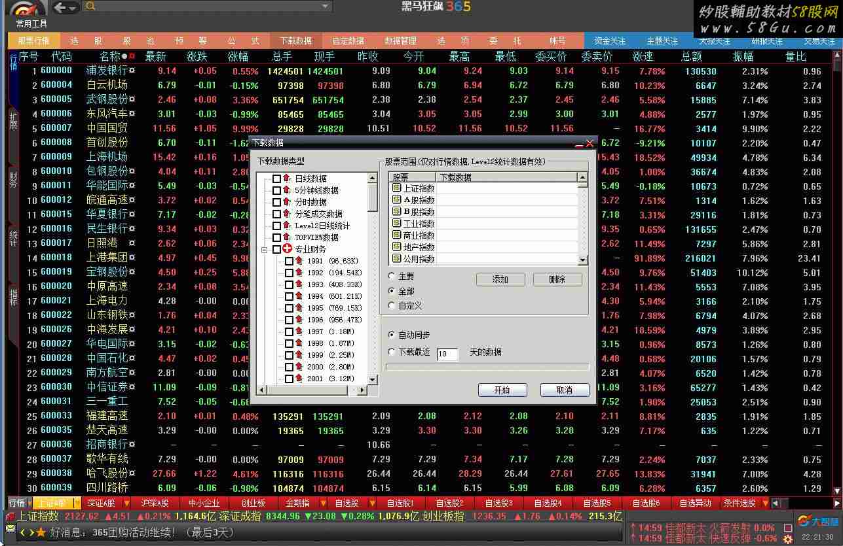Image resolution: width=843 pixels, height=546 pixels.
Task: Select the 自定义 radio button
Action: click(392, 305)
